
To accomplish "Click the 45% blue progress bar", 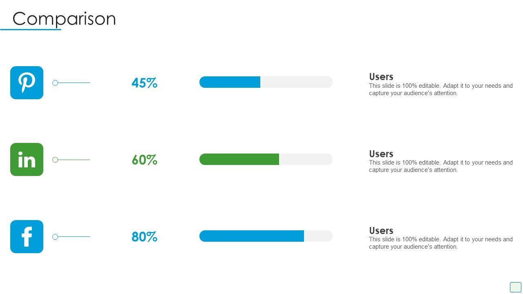I will (x=230, y=82).
